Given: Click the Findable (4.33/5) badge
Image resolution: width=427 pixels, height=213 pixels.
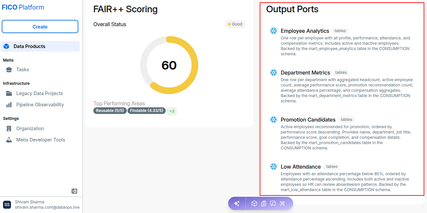Looking at the screenshot, I should [146, 111].
